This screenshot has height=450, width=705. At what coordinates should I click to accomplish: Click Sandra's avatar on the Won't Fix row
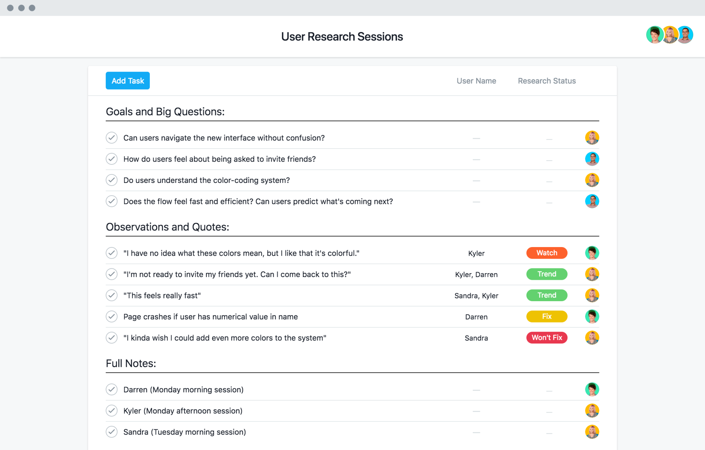(592, 338)
